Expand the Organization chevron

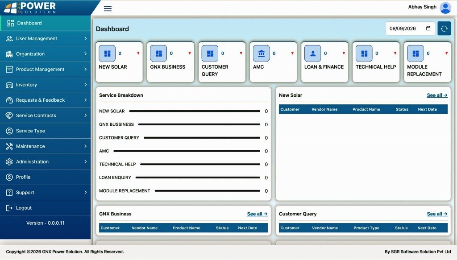tap(85, 54)
